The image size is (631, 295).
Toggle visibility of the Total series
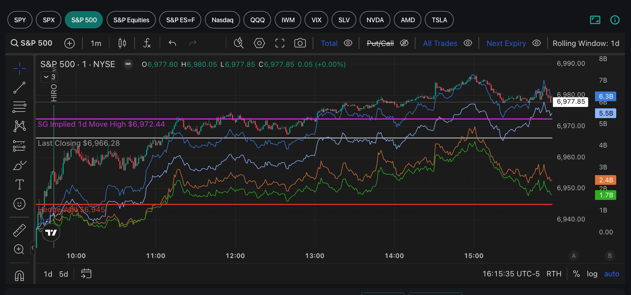click(x=348, y=43)
